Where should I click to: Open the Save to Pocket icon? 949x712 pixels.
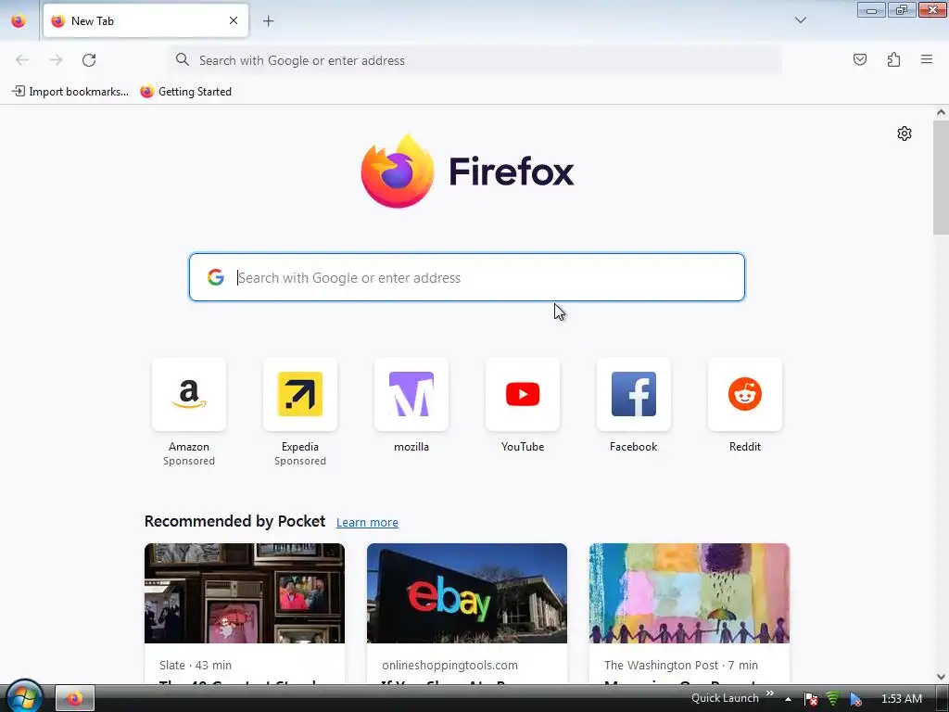click(859, 59)
